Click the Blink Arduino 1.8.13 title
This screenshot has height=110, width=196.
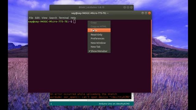tap(92, 7)
